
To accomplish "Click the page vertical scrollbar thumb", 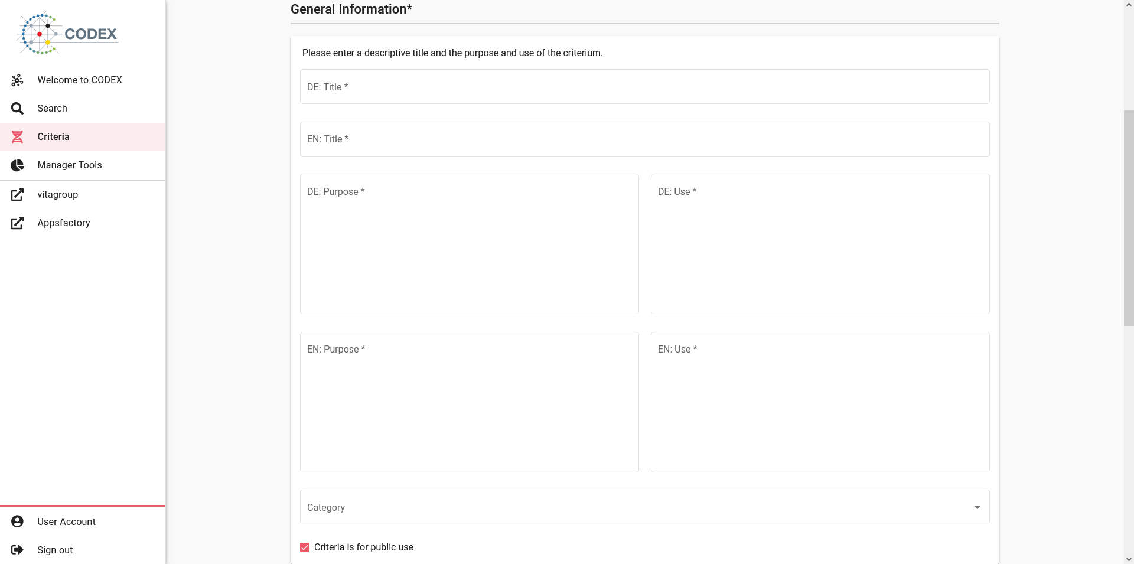I will [x=1129, y=218].
